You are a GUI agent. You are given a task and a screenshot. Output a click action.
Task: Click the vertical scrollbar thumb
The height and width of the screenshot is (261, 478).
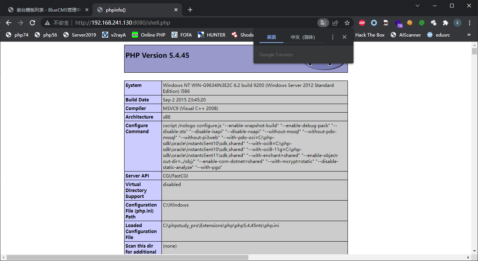[474, 51]
